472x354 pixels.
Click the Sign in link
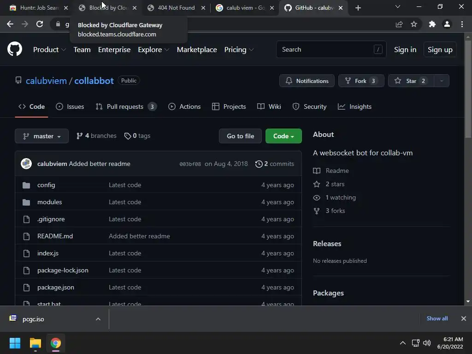click(405, 50)
